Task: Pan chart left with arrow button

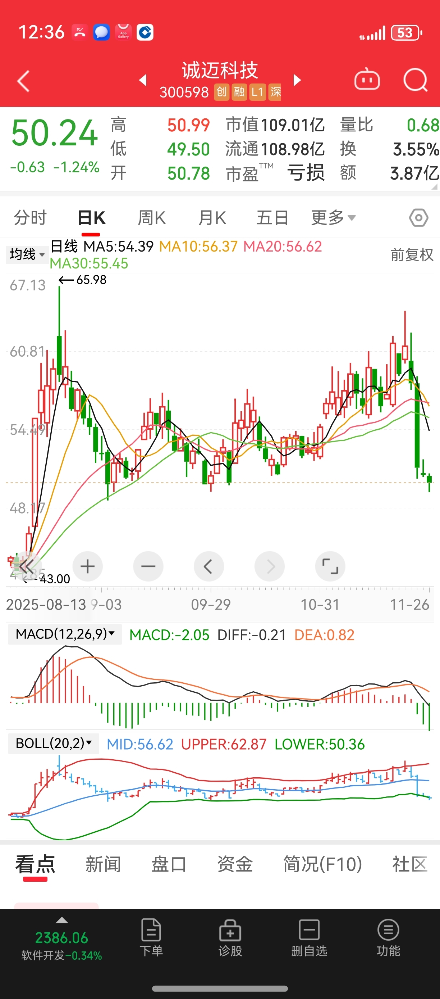Action: (209, 566)
